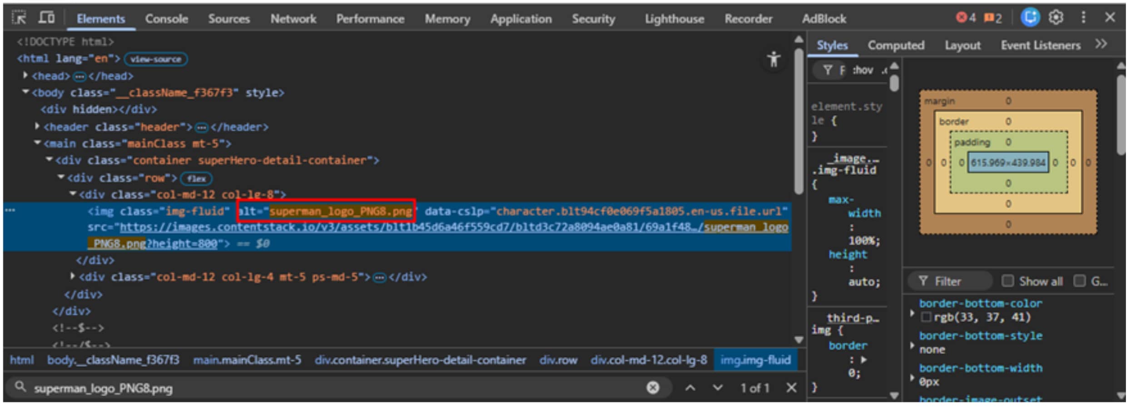
Task: Click the flex badge on div row
Action: (196, 179)
